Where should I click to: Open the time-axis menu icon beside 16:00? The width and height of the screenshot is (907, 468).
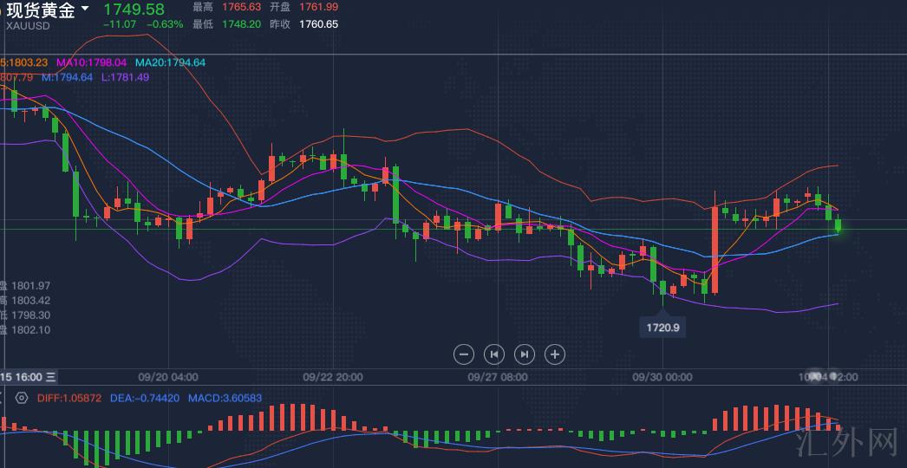[x=51, y=377]
